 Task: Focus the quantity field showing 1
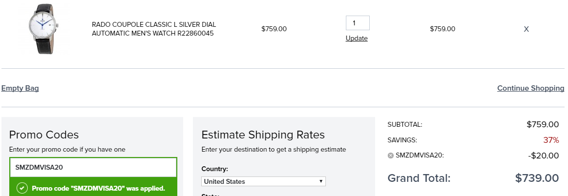click(x=358, y=23)
